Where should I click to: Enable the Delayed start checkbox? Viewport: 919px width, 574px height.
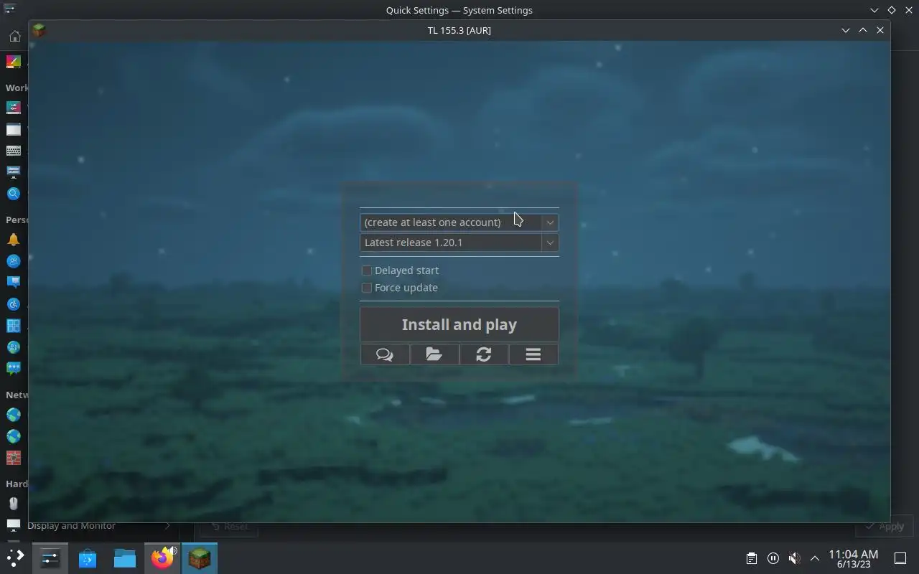pos(367,270)
